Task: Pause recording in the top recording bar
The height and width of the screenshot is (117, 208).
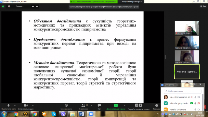Action: (33, 6)
